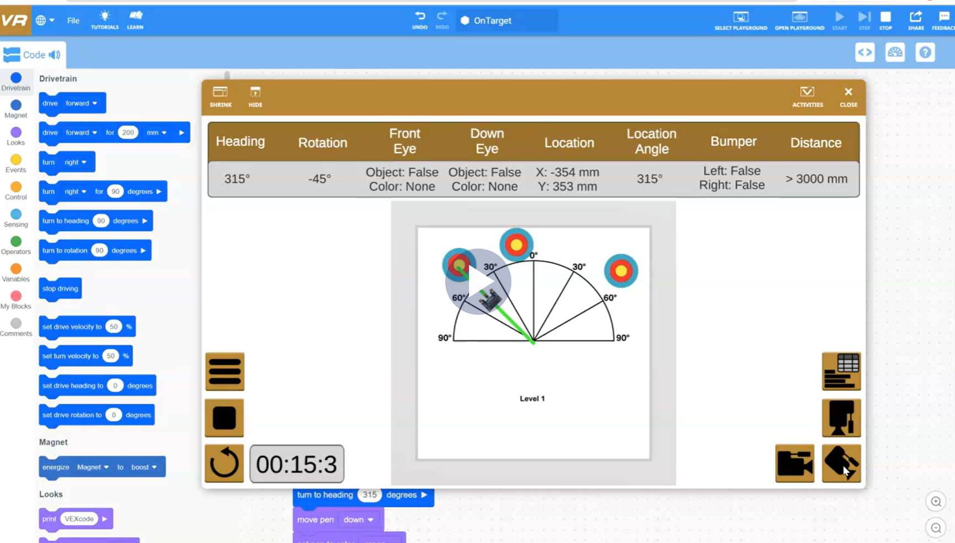Open the dropdown in the move pen down block
Viewport: 955px width, 543px height.
point(358,519)
